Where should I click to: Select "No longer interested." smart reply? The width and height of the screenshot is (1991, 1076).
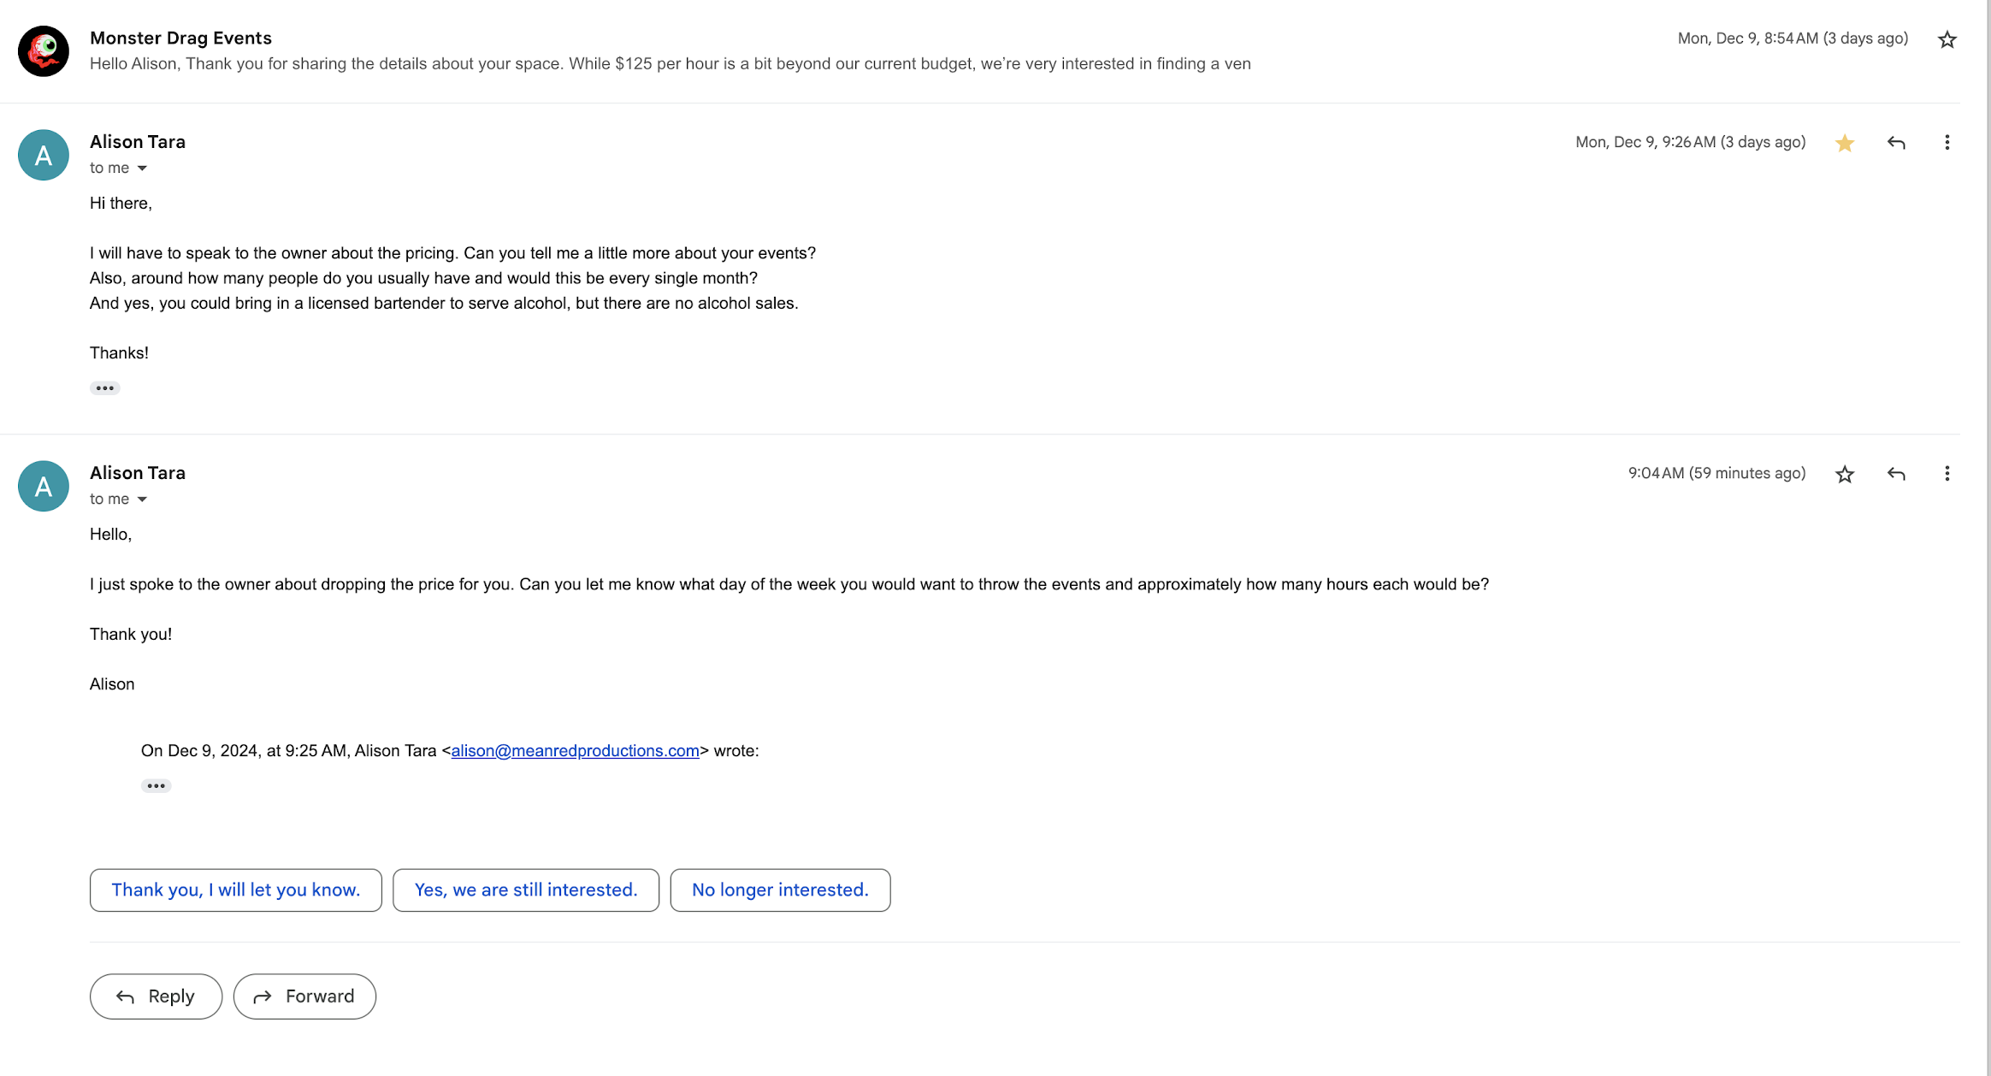tap(780, 890)
